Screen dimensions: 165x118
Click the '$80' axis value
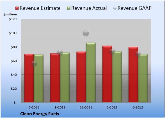(14, 47)
